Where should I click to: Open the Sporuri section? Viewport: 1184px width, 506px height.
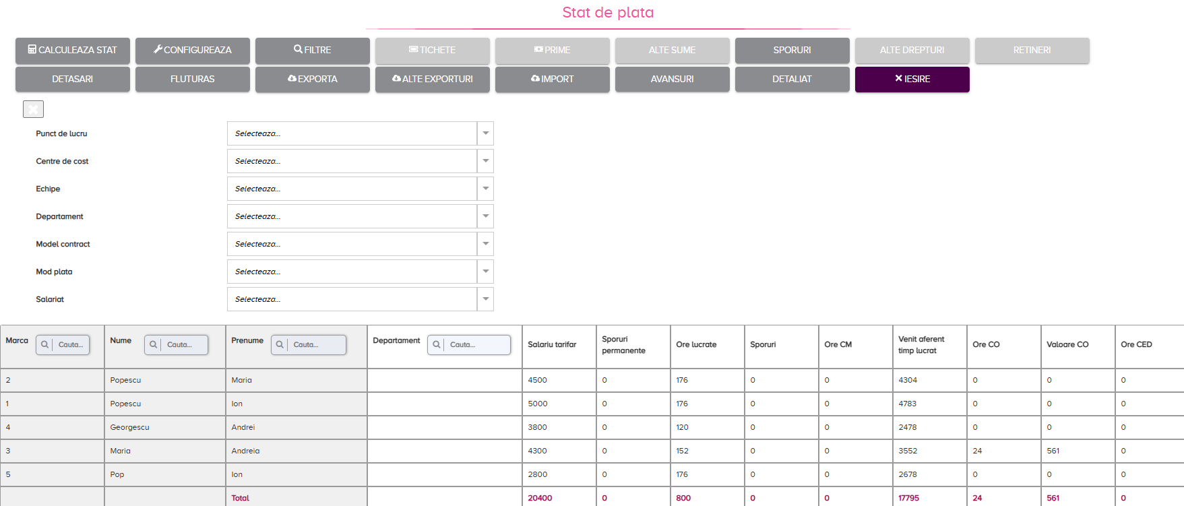pyautogui.click(x=792, y=51)
